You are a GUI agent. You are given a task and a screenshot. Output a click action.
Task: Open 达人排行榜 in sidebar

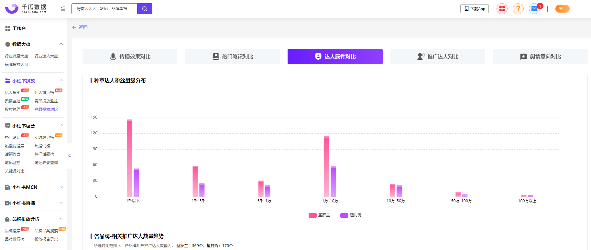[x=44, y=93]
